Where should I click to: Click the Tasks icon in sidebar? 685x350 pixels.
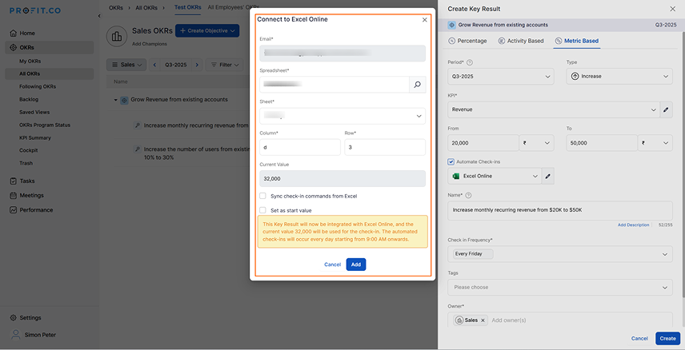pos(13,181)
